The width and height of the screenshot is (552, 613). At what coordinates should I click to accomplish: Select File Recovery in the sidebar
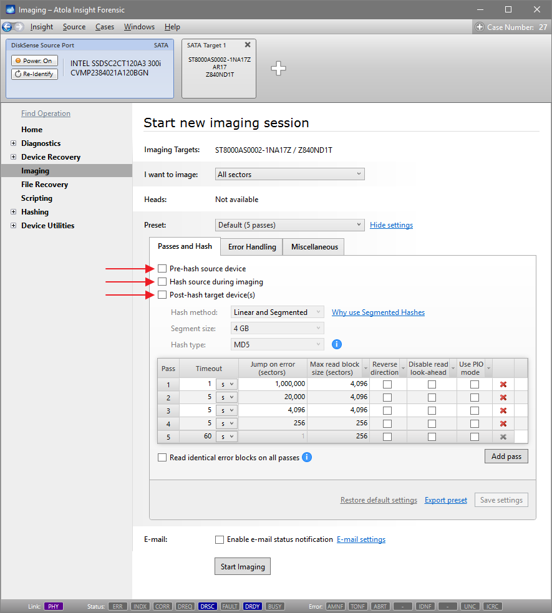point(44,184)
